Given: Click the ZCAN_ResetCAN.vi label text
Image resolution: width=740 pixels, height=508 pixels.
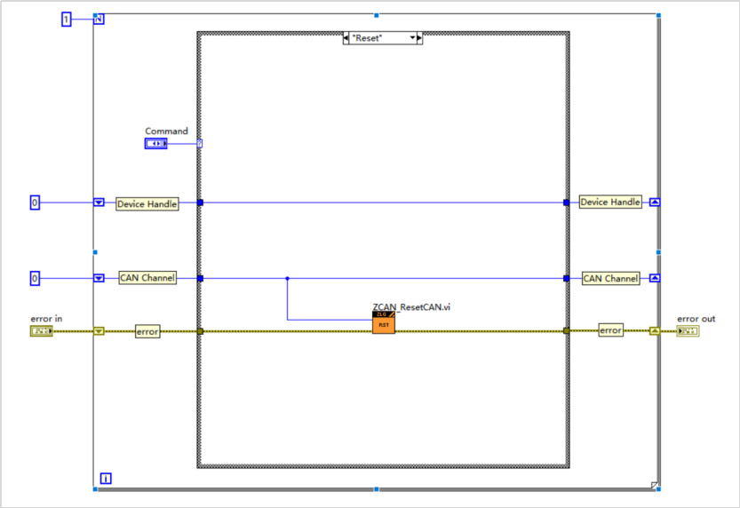Looking at the screenshot, I should 411,307.
